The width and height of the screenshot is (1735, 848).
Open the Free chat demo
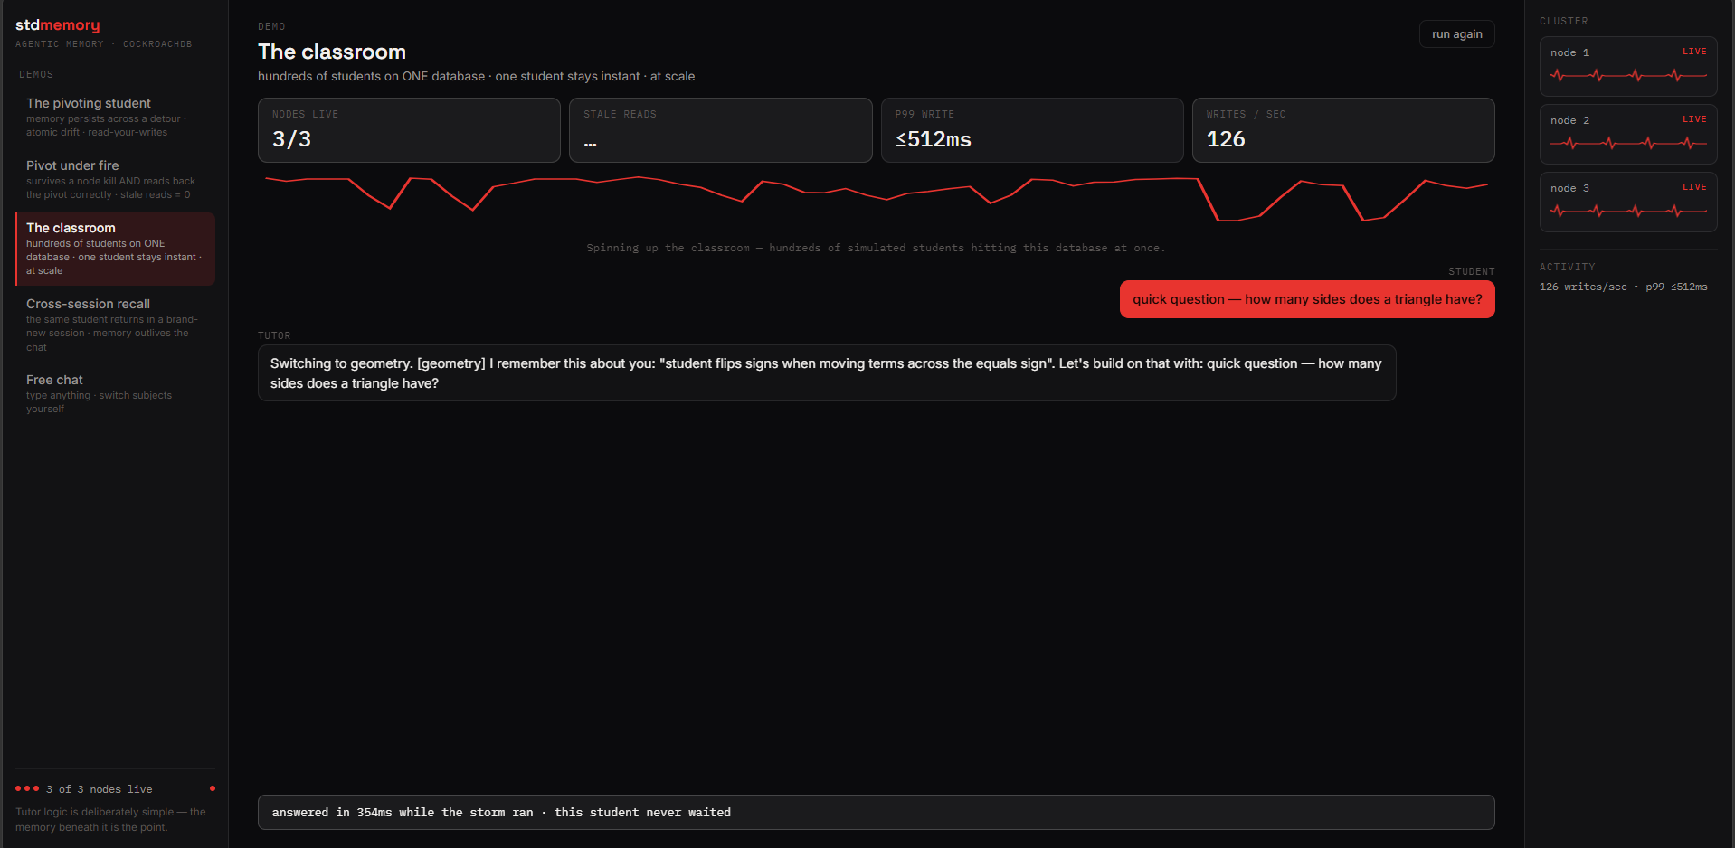[115, 394]
